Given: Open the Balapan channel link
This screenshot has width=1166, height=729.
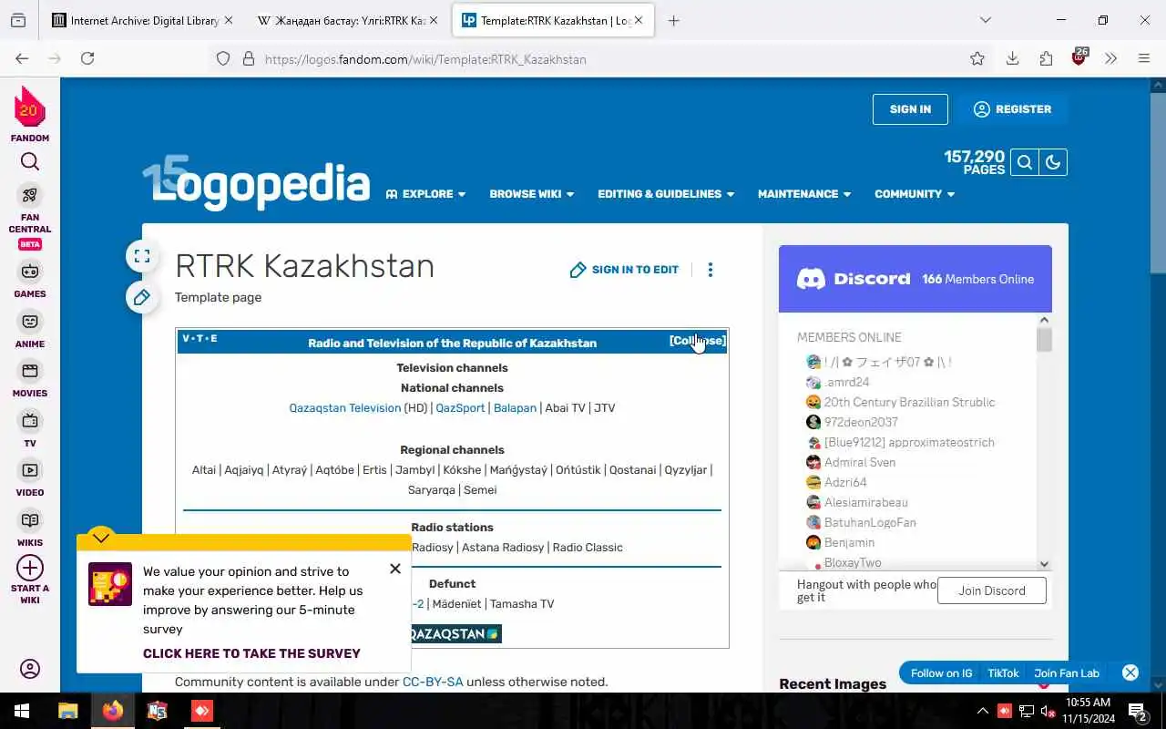Looking at the screenshot, I should (x=515, y=408).
